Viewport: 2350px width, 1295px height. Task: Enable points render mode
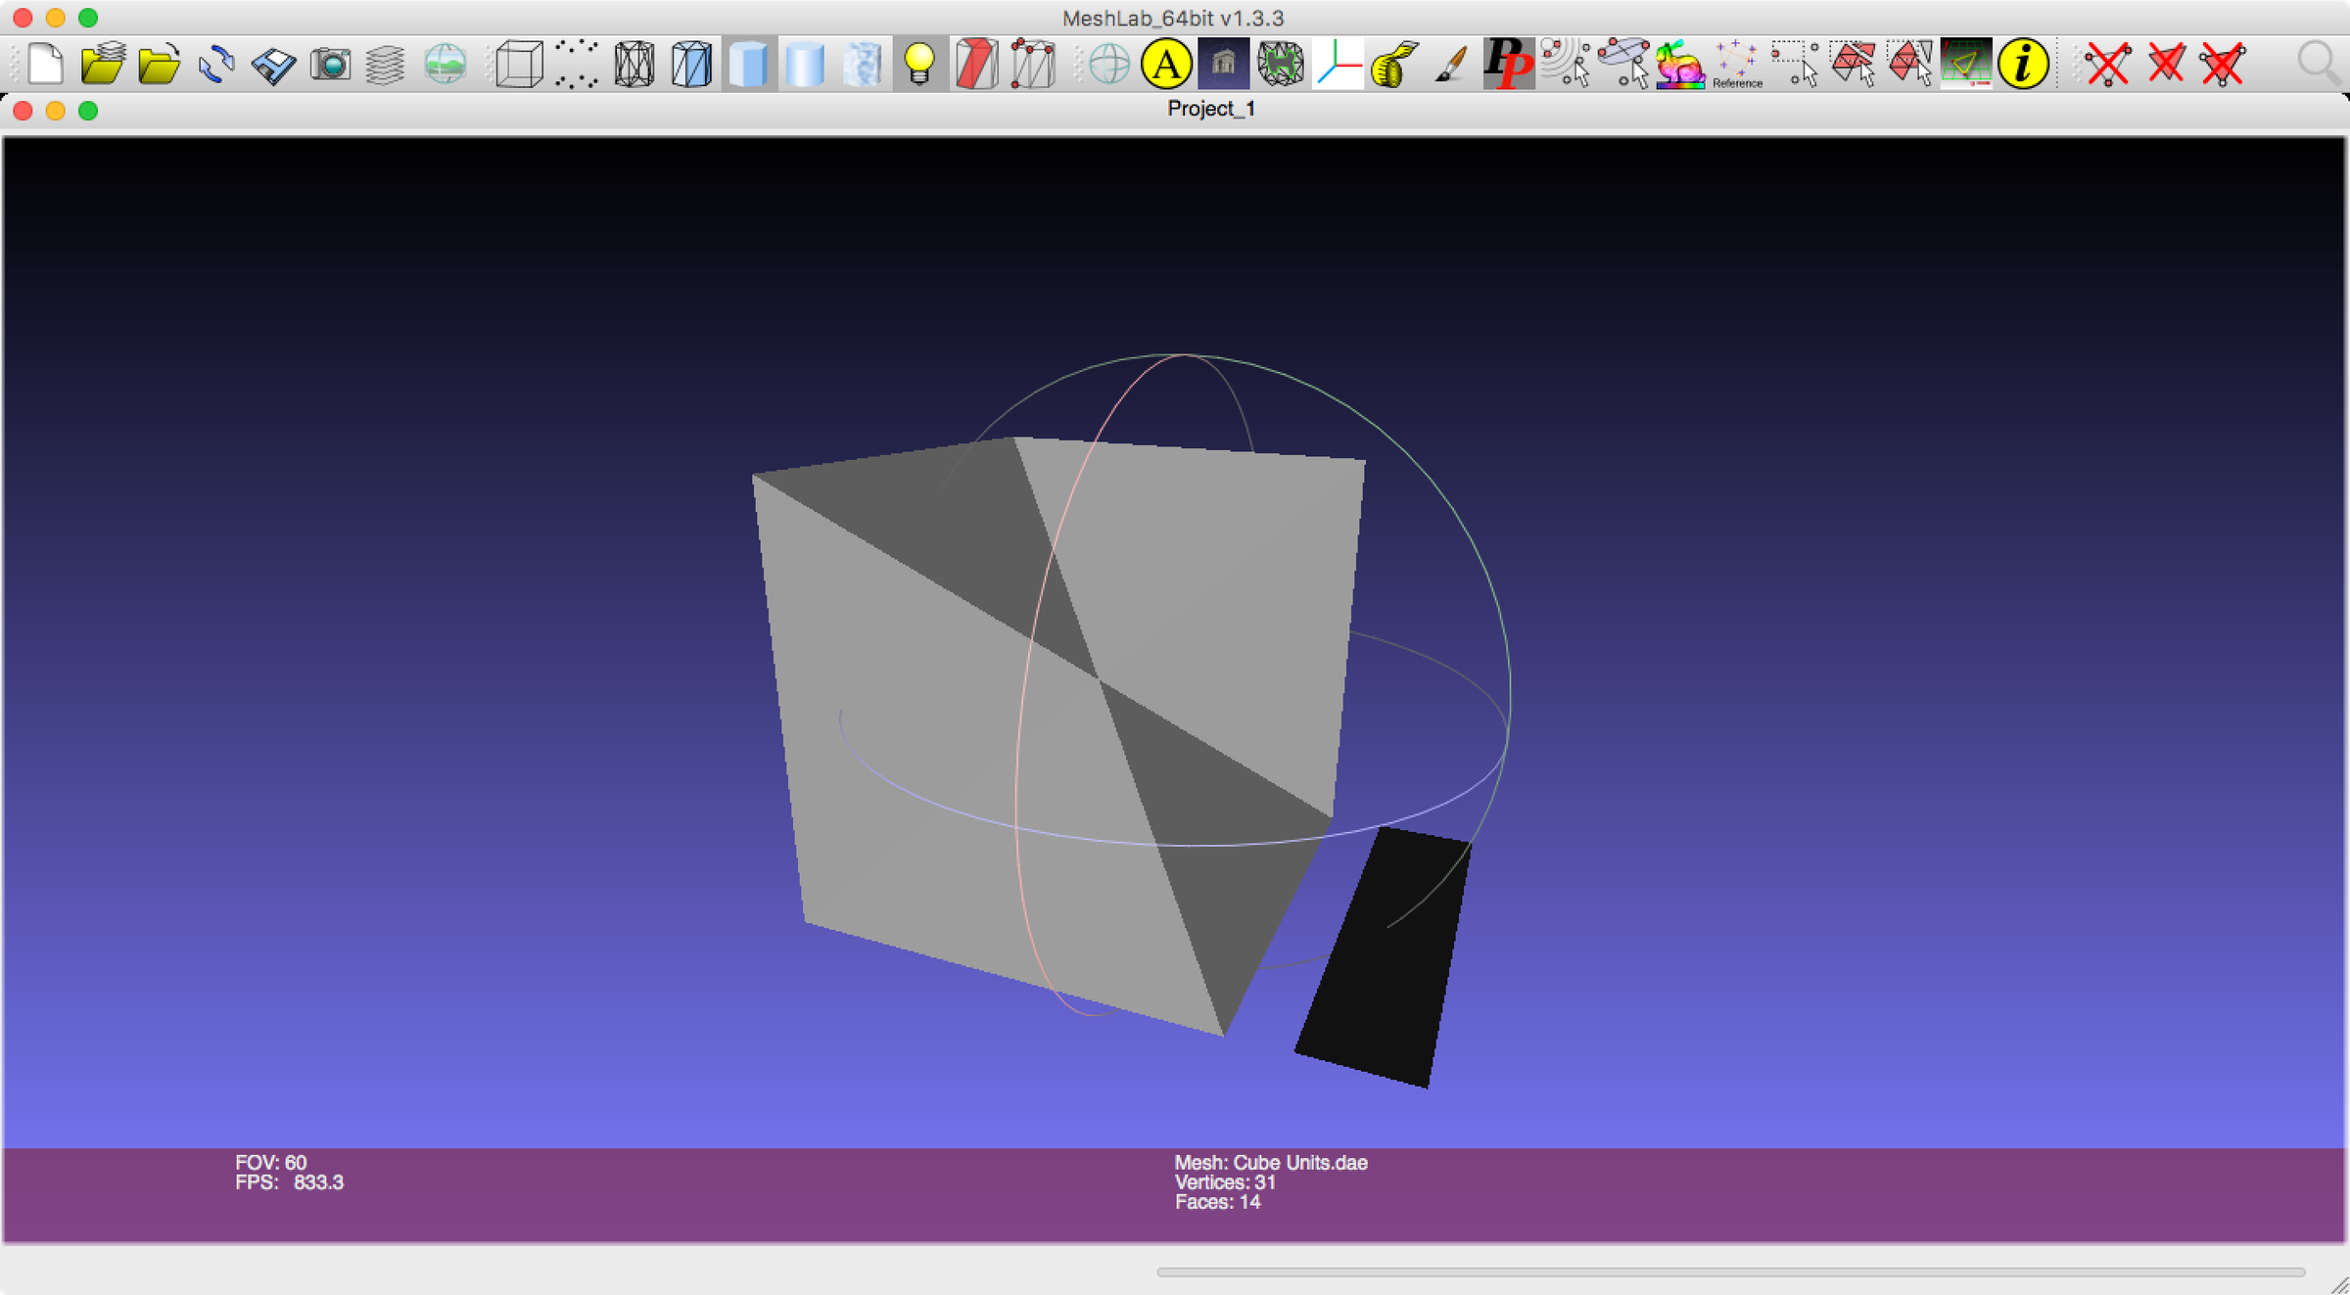(x=577, y=65)
